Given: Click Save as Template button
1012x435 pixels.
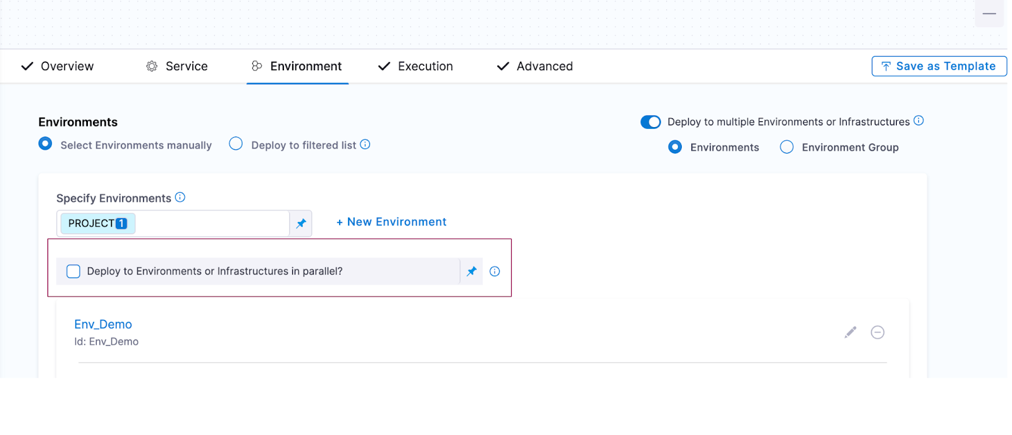Looking at the screenshot, I should pyautogui.click(x=939, y=66).
